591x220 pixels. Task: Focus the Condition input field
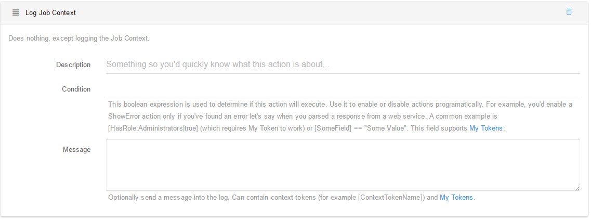click(x=343, y=90)
